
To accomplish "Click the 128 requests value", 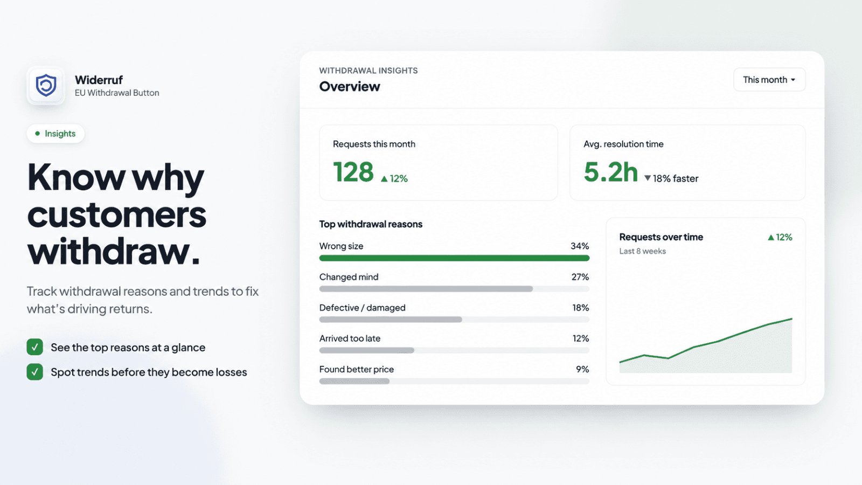I will 353,172.
